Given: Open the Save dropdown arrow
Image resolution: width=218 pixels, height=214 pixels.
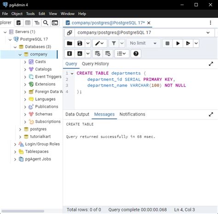Looking at the screenshot, I should coord(88,43).
